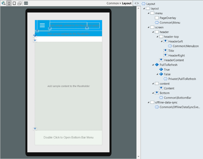The width and height of the screenshot is (203, 159).
Task: Collapse the screen container node
Action: [x=148, y=27]
